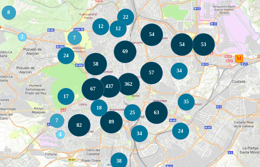Click the small light-blue marker labeled 2
Image resolution: width=260 pixels, height=167 pixels.
tap(22, 37)
